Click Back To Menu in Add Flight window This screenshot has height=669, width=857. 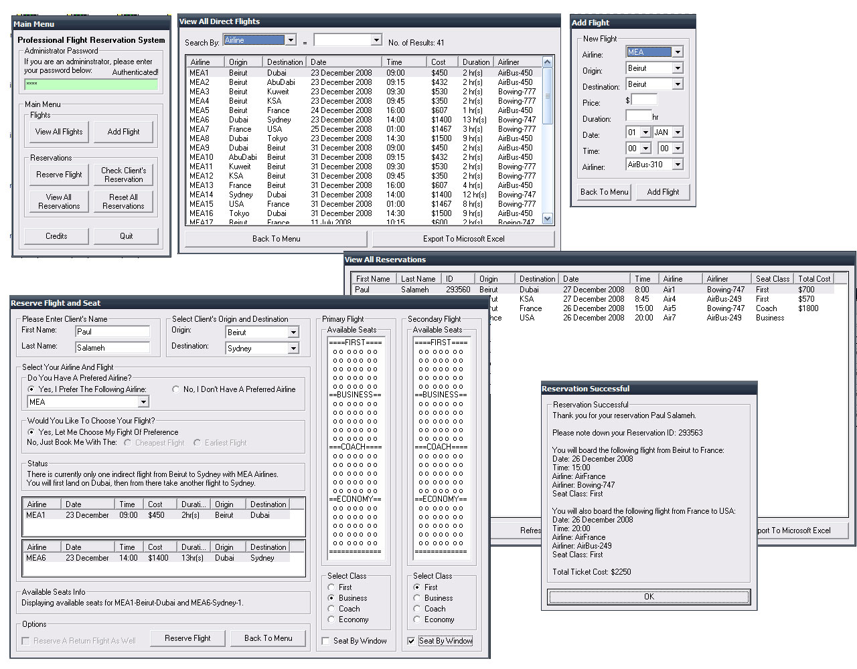click(604, 192)
